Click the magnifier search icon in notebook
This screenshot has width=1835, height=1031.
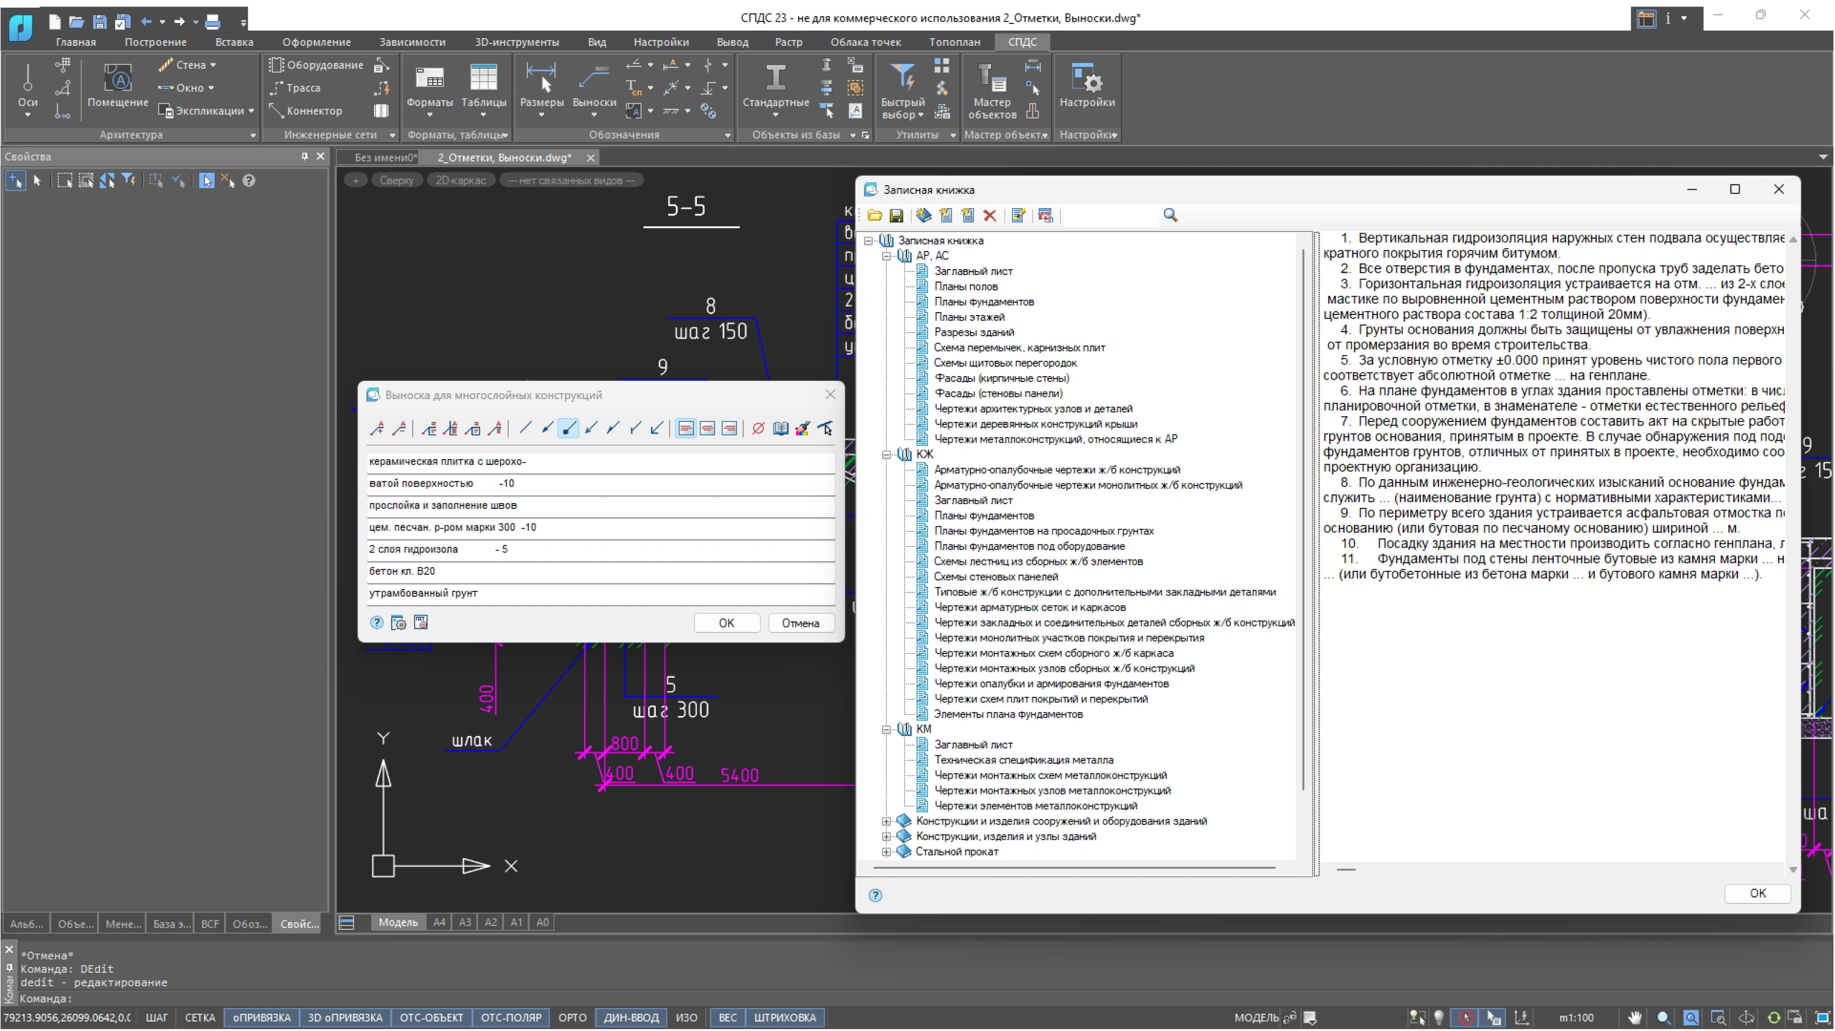1170,216
